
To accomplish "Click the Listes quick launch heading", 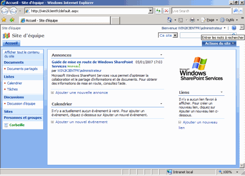I will point(9,77).
